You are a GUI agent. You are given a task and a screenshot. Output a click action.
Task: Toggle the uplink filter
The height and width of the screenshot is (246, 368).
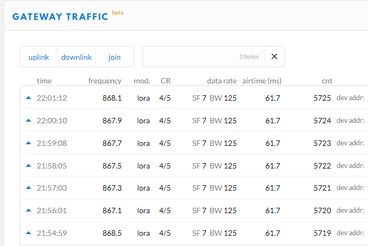click(x=39, y=57)
